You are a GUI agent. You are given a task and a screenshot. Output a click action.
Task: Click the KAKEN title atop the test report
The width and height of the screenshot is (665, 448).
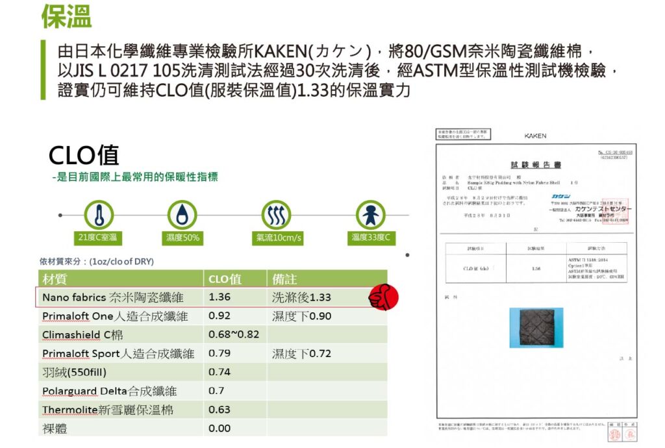click(x=536, y=136)
